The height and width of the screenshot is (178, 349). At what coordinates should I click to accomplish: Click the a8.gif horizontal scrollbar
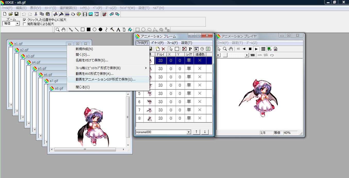coord(88,149)
